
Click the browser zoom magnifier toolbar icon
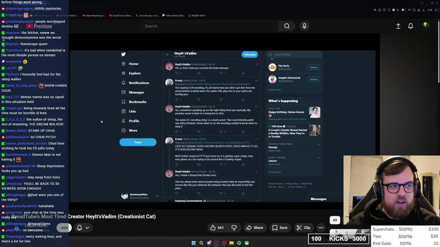point(375,10)
